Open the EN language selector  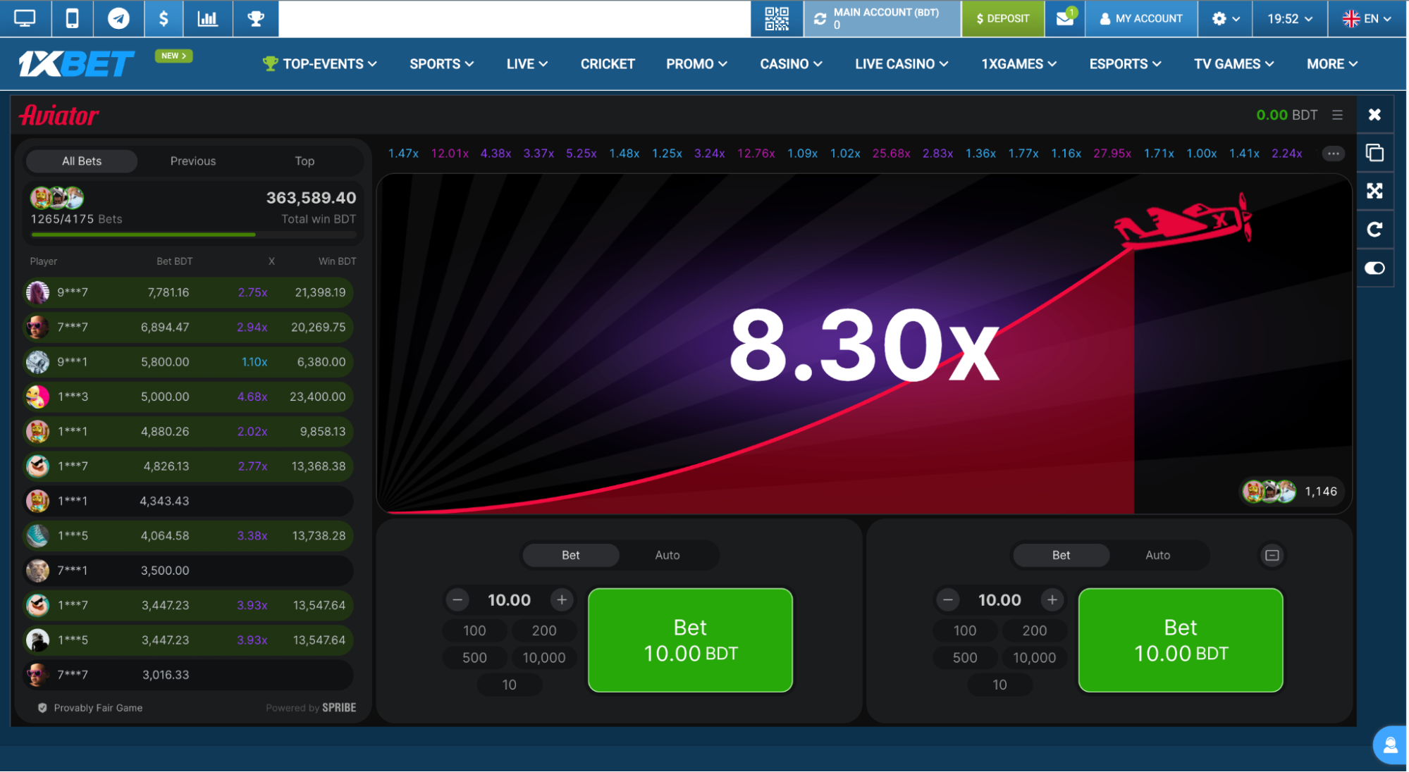1367,19
